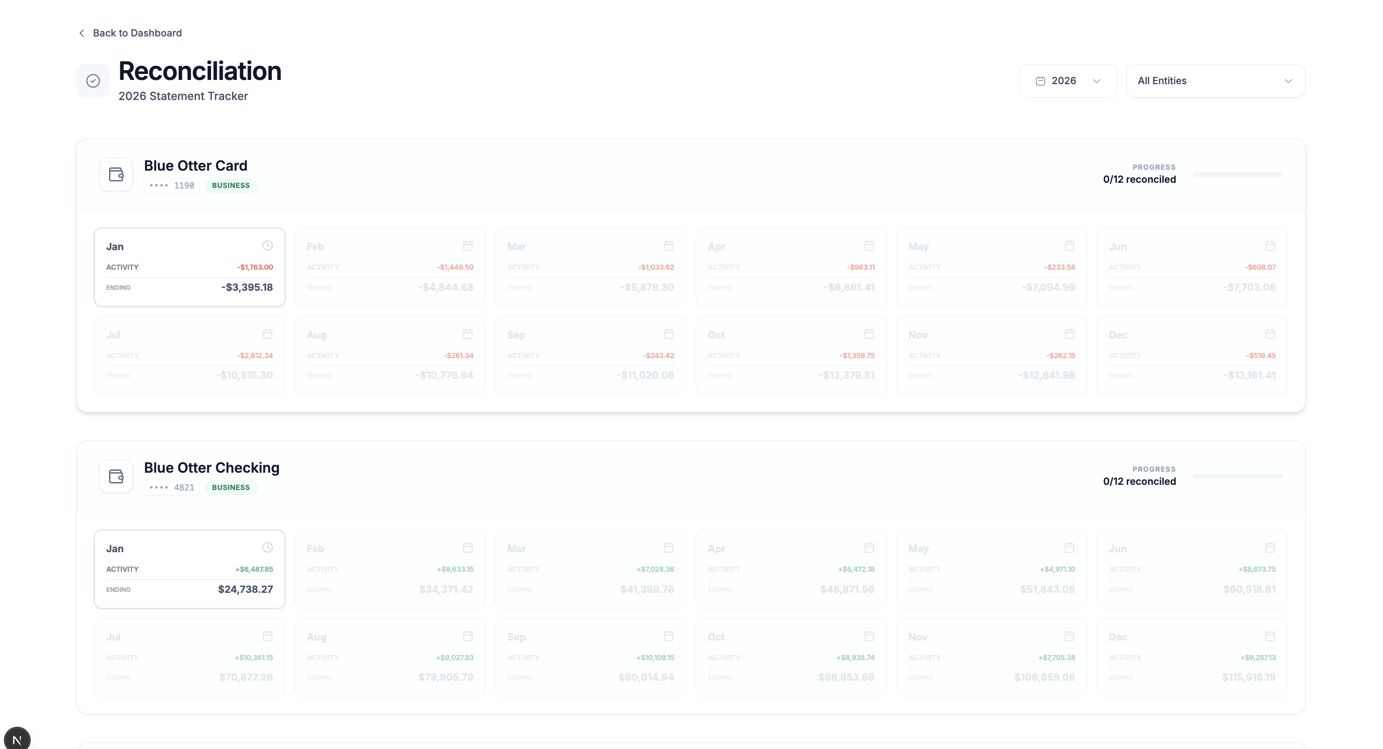Click the Blue Otter Checking wallet icon
1383x749 pixels.
pyautogui.click(x=116, y=476)
